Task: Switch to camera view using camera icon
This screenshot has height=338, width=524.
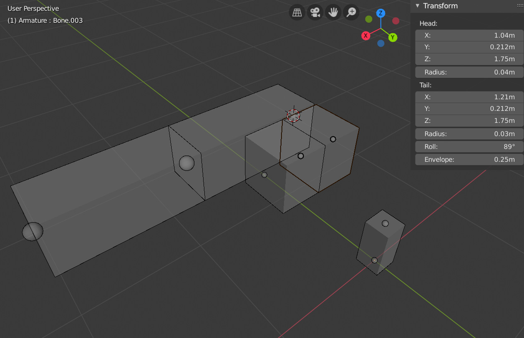Action: pyautogui.click(x=315, y=12)
